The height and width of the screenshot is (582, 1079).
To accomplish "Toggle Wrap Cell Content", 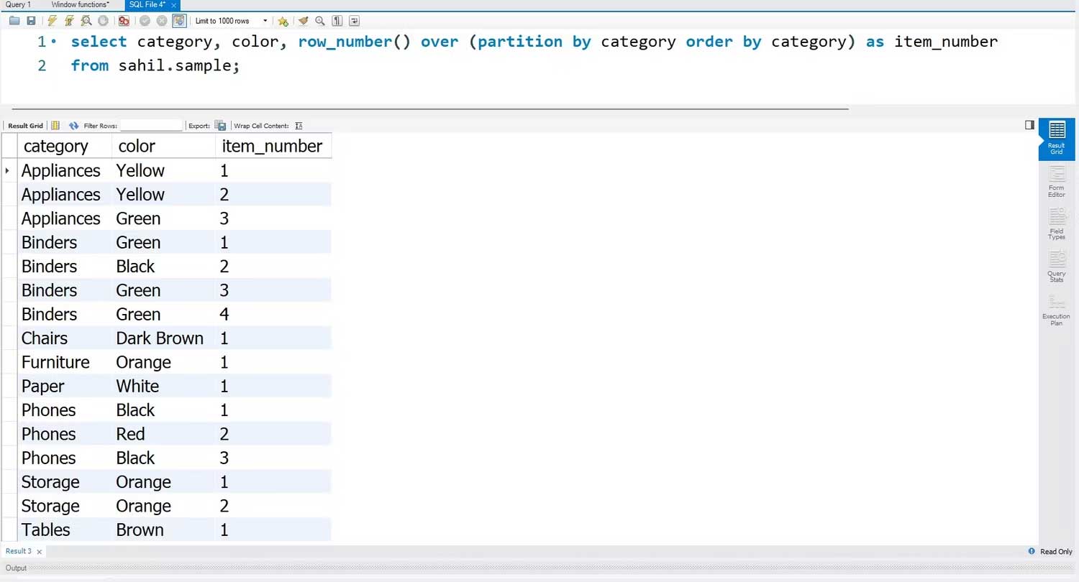I will 299,126.
